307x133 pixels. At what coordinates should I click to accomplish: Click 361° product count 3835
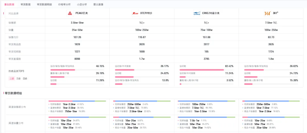[x=271, y=44]
